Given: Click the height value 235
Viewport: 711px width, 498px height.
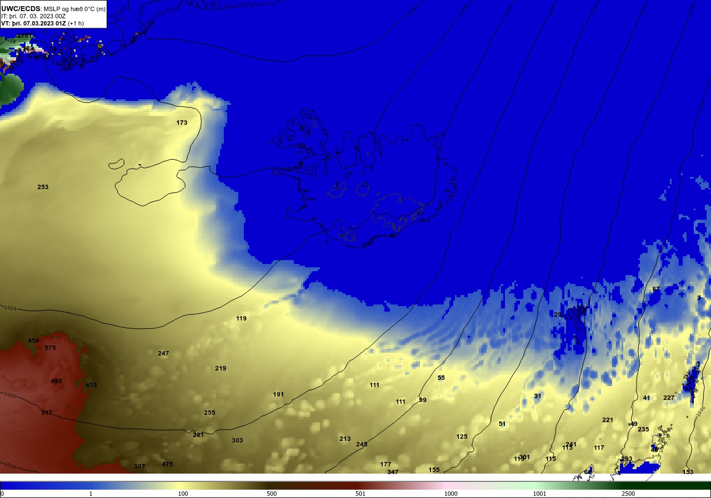Looking at the screenshot, I should point(643,429).
